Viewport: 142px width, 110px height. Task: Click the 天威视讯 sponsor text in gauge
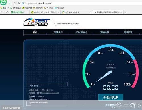pyautogui.click(x=110, y=64)
